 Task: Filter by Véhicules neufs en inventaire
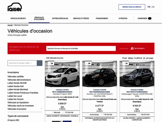pyautogui.click(x=21, y=106)
